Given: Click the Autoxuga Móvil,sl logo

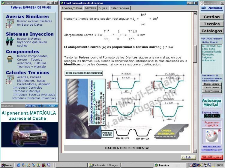Looking at the screenshot, I should (x=212, y=102).
